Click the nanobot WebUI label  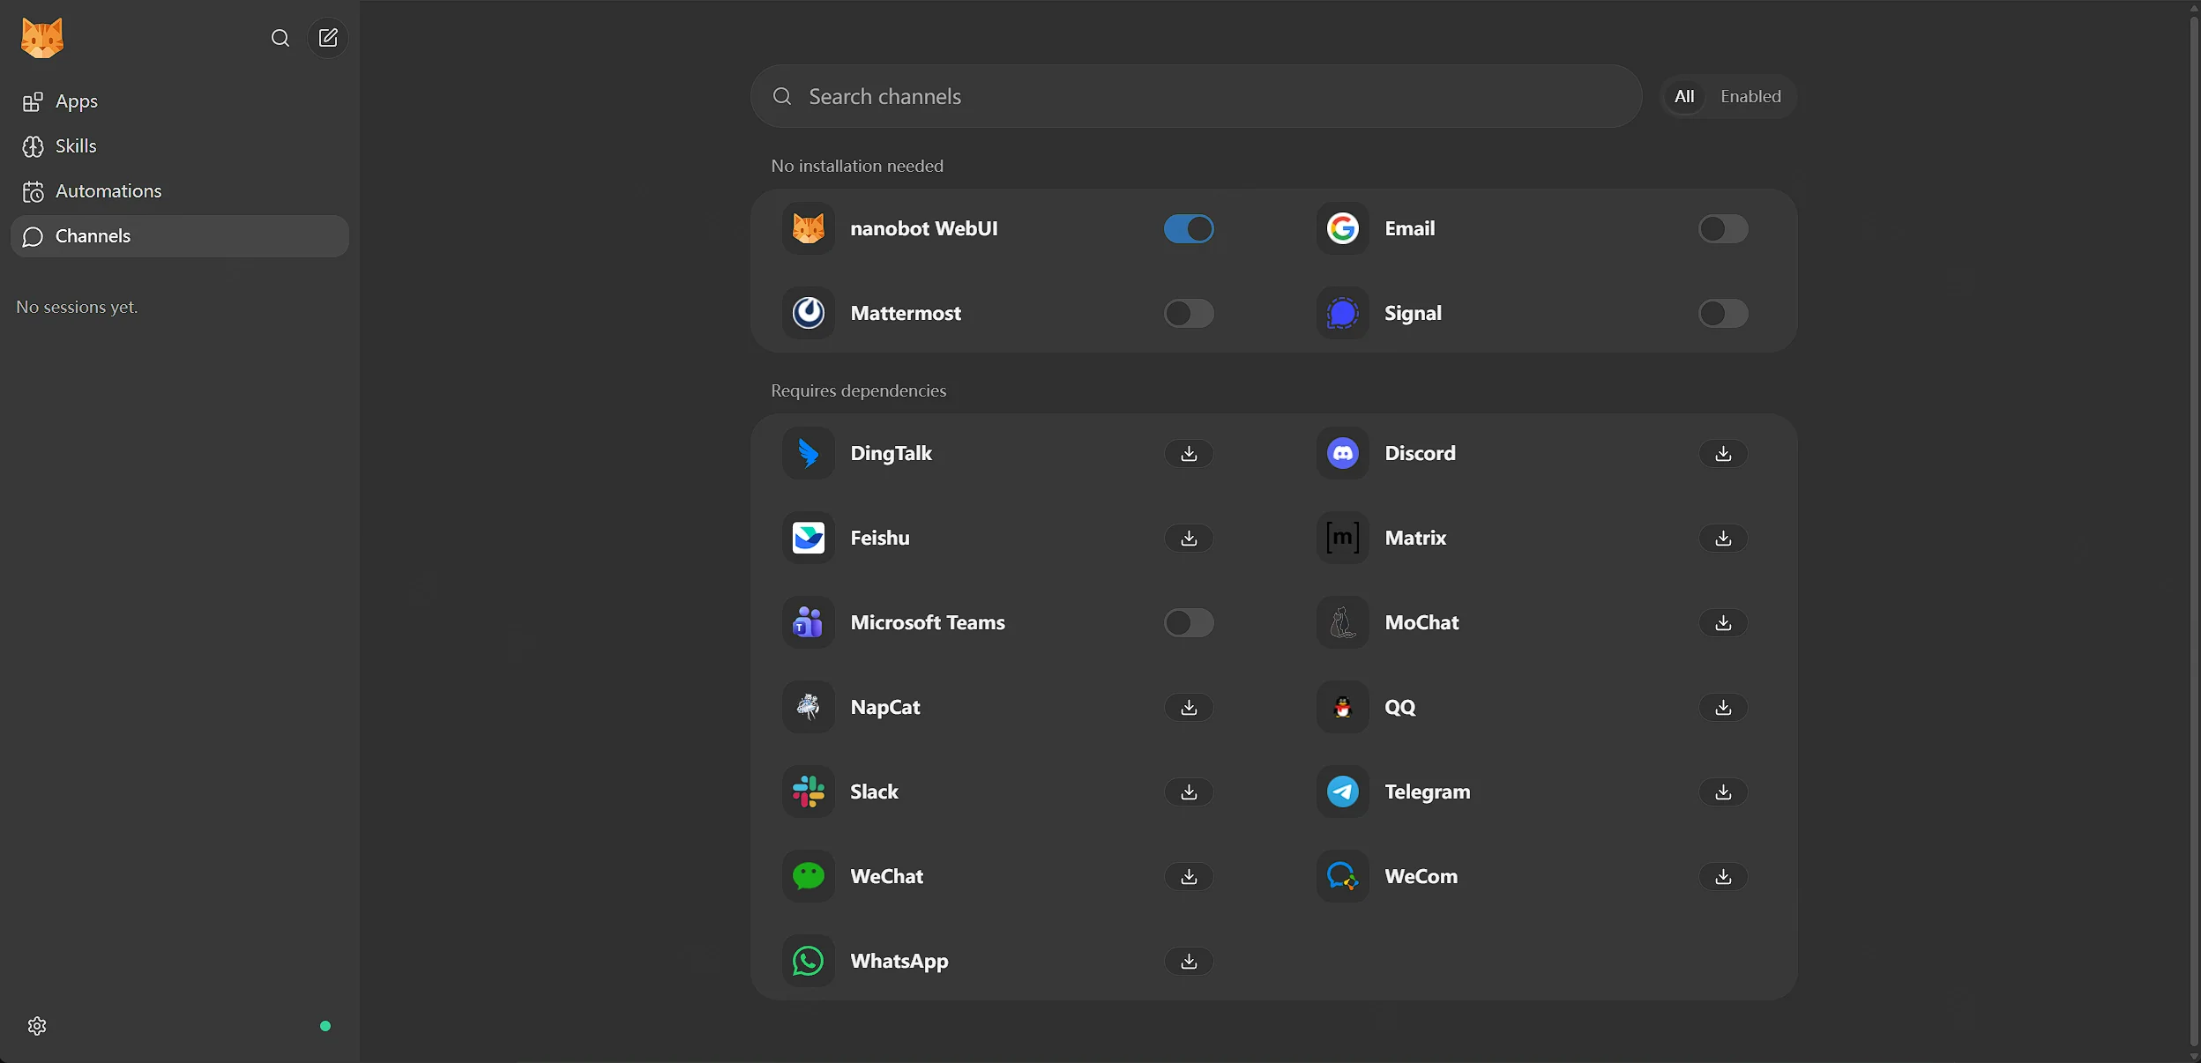pos(924,228)
